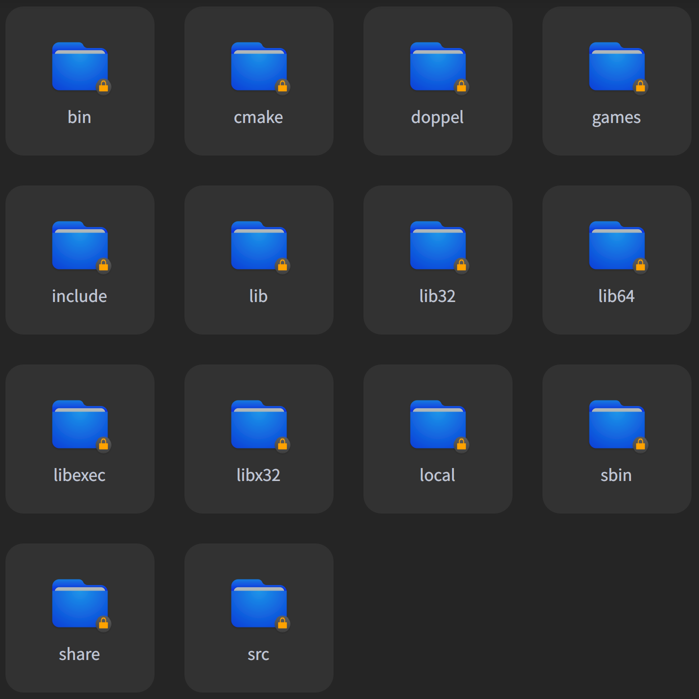Select the bin folder icon
The height and width of the screenshot is (699, 699).
point(80,66)
